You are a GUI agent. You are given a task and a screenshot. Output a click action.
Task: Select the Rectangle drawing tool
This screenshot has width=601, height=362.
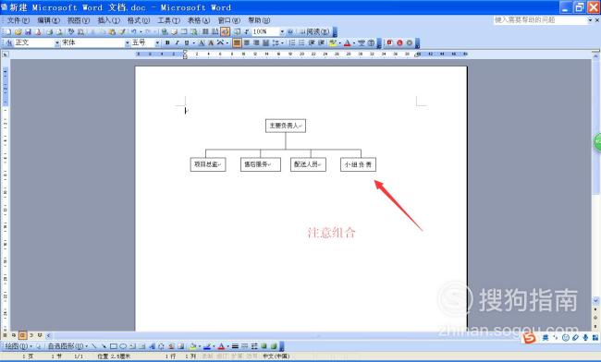click(x=114, y=346)
